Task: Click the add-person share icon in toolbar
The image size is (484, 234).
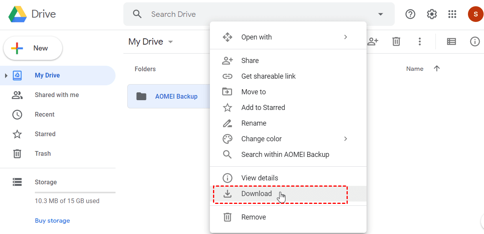Action: click(373, 41)
